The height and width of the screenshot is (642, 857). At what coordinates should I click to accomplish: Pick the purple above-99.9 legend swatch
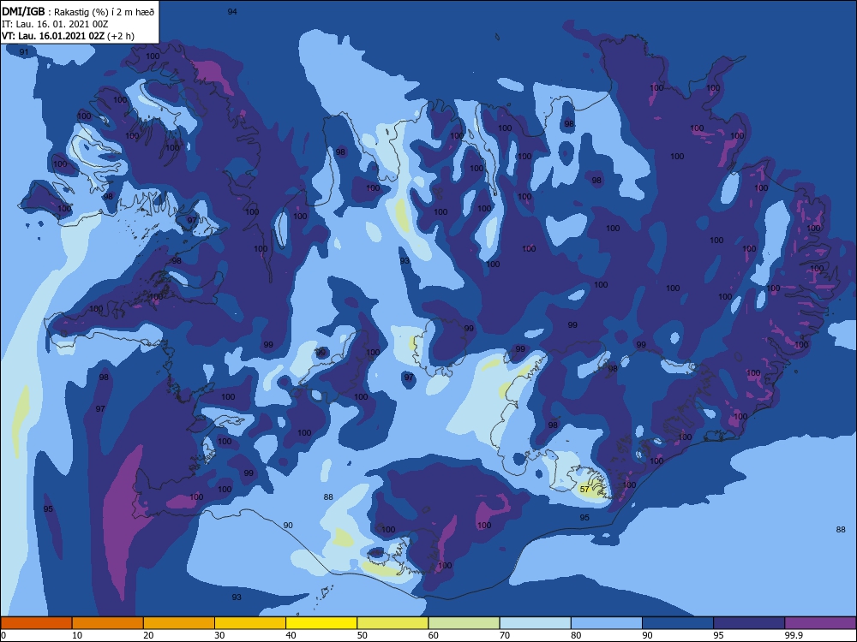820,623
